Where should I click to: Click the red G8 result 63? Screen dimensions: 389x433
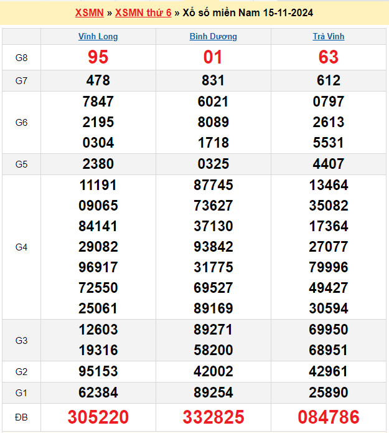(x=329, y=57)
